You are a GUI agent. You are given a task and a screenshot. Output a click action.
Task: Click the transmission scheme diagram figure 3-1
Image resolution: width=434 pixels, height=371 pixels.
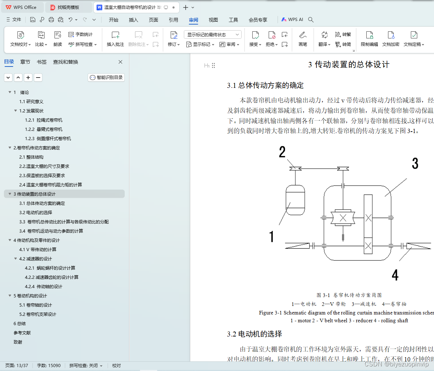[350, 213]
